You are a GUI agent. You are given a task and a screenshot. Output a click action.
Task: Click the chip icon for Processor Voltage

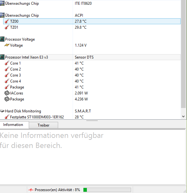pyautogui.click(x=2, y=39)
